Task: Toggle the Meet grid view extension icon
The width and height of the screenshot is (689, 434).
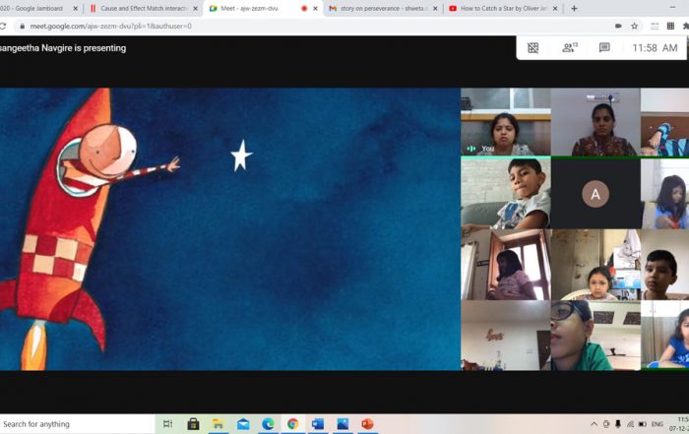Action: click(x=533, y=48)
